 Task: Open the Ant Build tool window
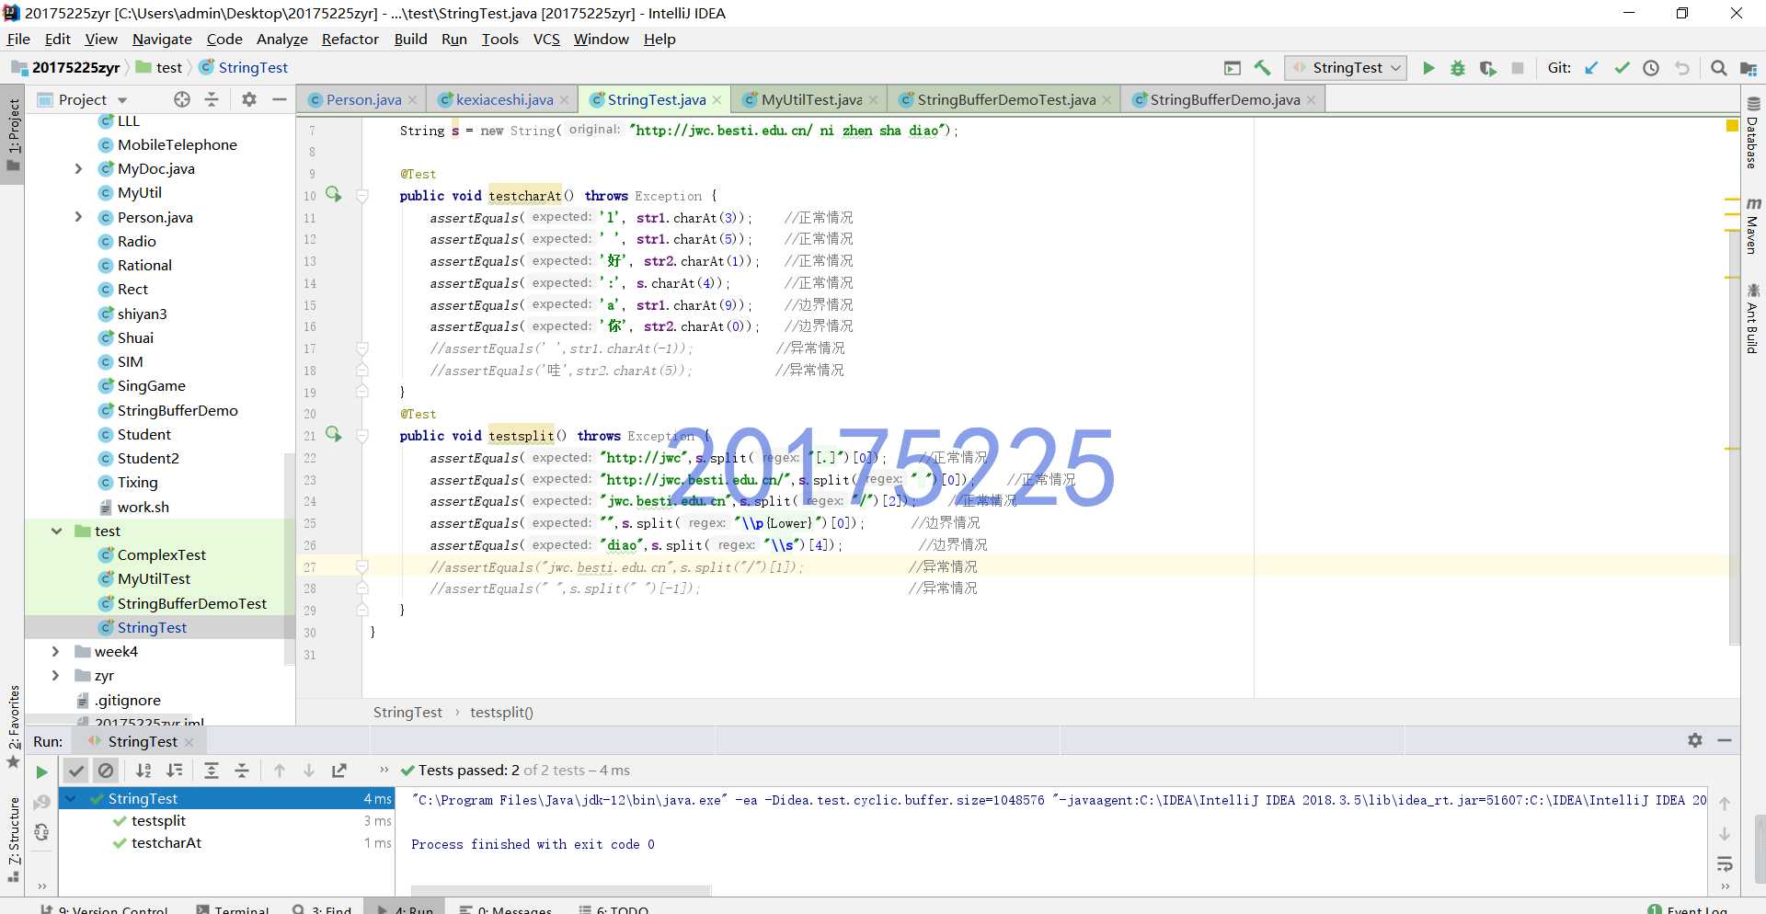(1753, 318)
